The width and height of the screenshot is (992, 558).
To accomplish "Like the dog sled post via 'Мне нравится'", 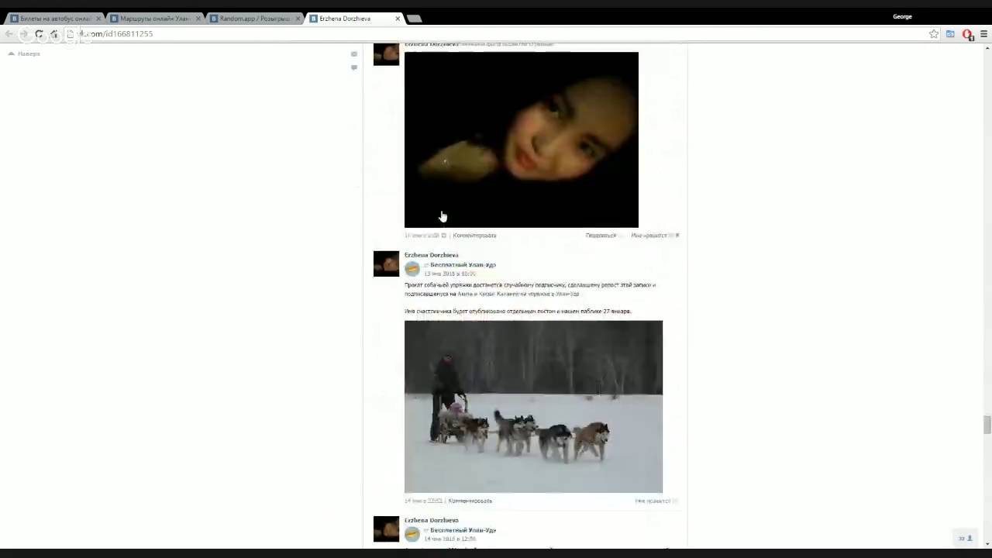I will point(656,501).
